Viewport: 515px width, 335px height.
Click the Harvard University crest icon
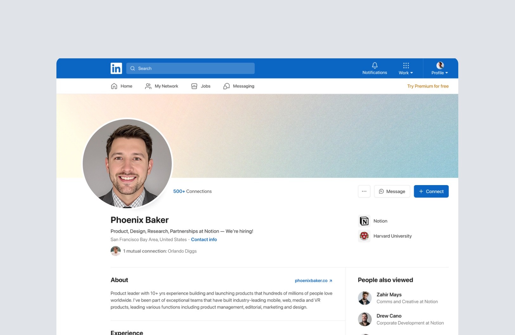[364, 236]
